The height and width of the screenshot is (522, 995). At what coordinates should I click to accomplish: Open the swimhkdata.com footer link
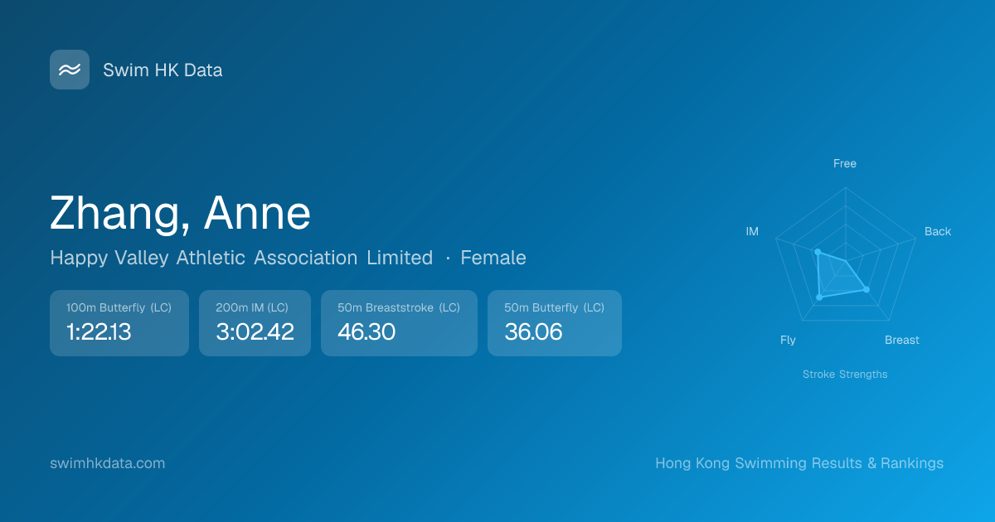[x=108, y=463]
